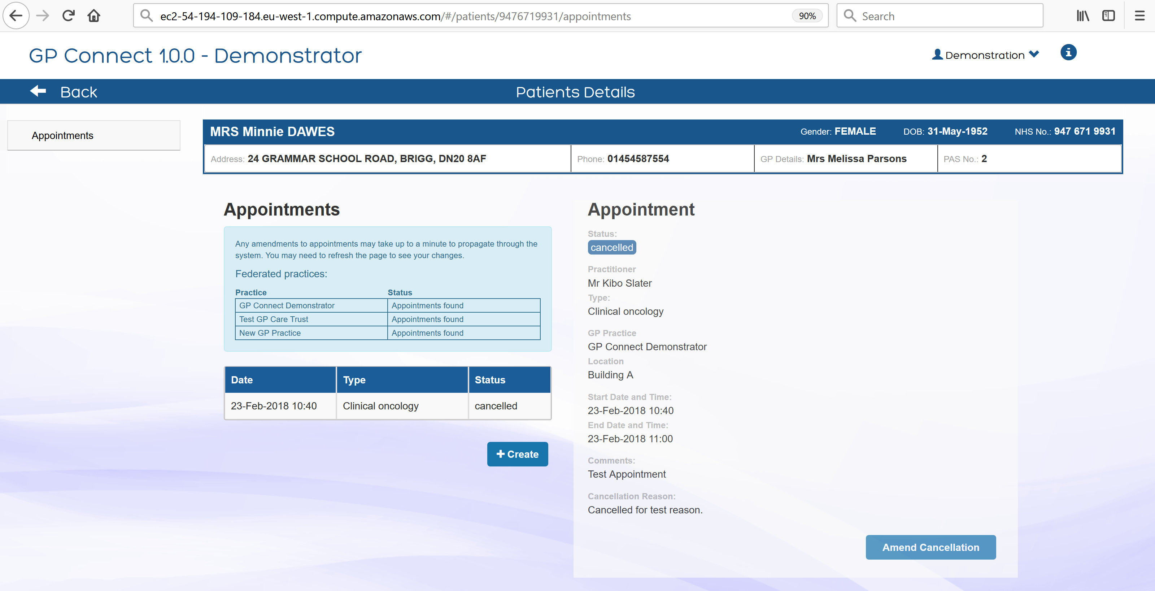Click the cancelled status badge

(611, 247)
